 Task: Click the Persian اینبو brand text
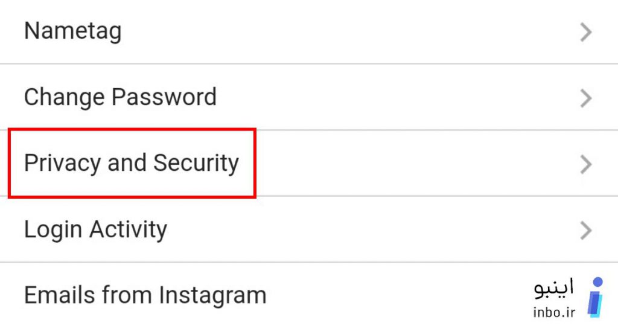[x=554, y=289]
